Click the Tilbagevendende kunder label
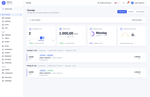The height and width of the screenshot is (97, 150). pos(126,44)
